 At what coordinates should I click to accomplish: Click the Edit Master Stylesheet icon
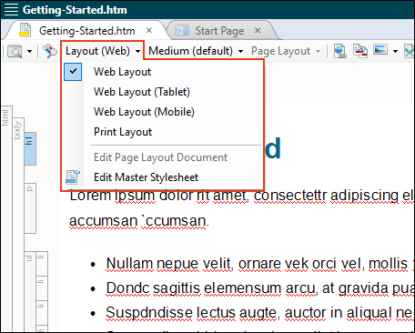(x=73, y=177)
